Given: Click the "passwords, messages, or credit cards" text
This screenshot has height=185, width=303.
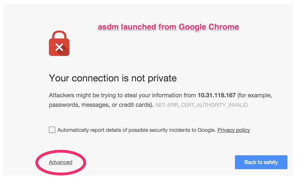Looking at the screenshot, I should point(100,105).
